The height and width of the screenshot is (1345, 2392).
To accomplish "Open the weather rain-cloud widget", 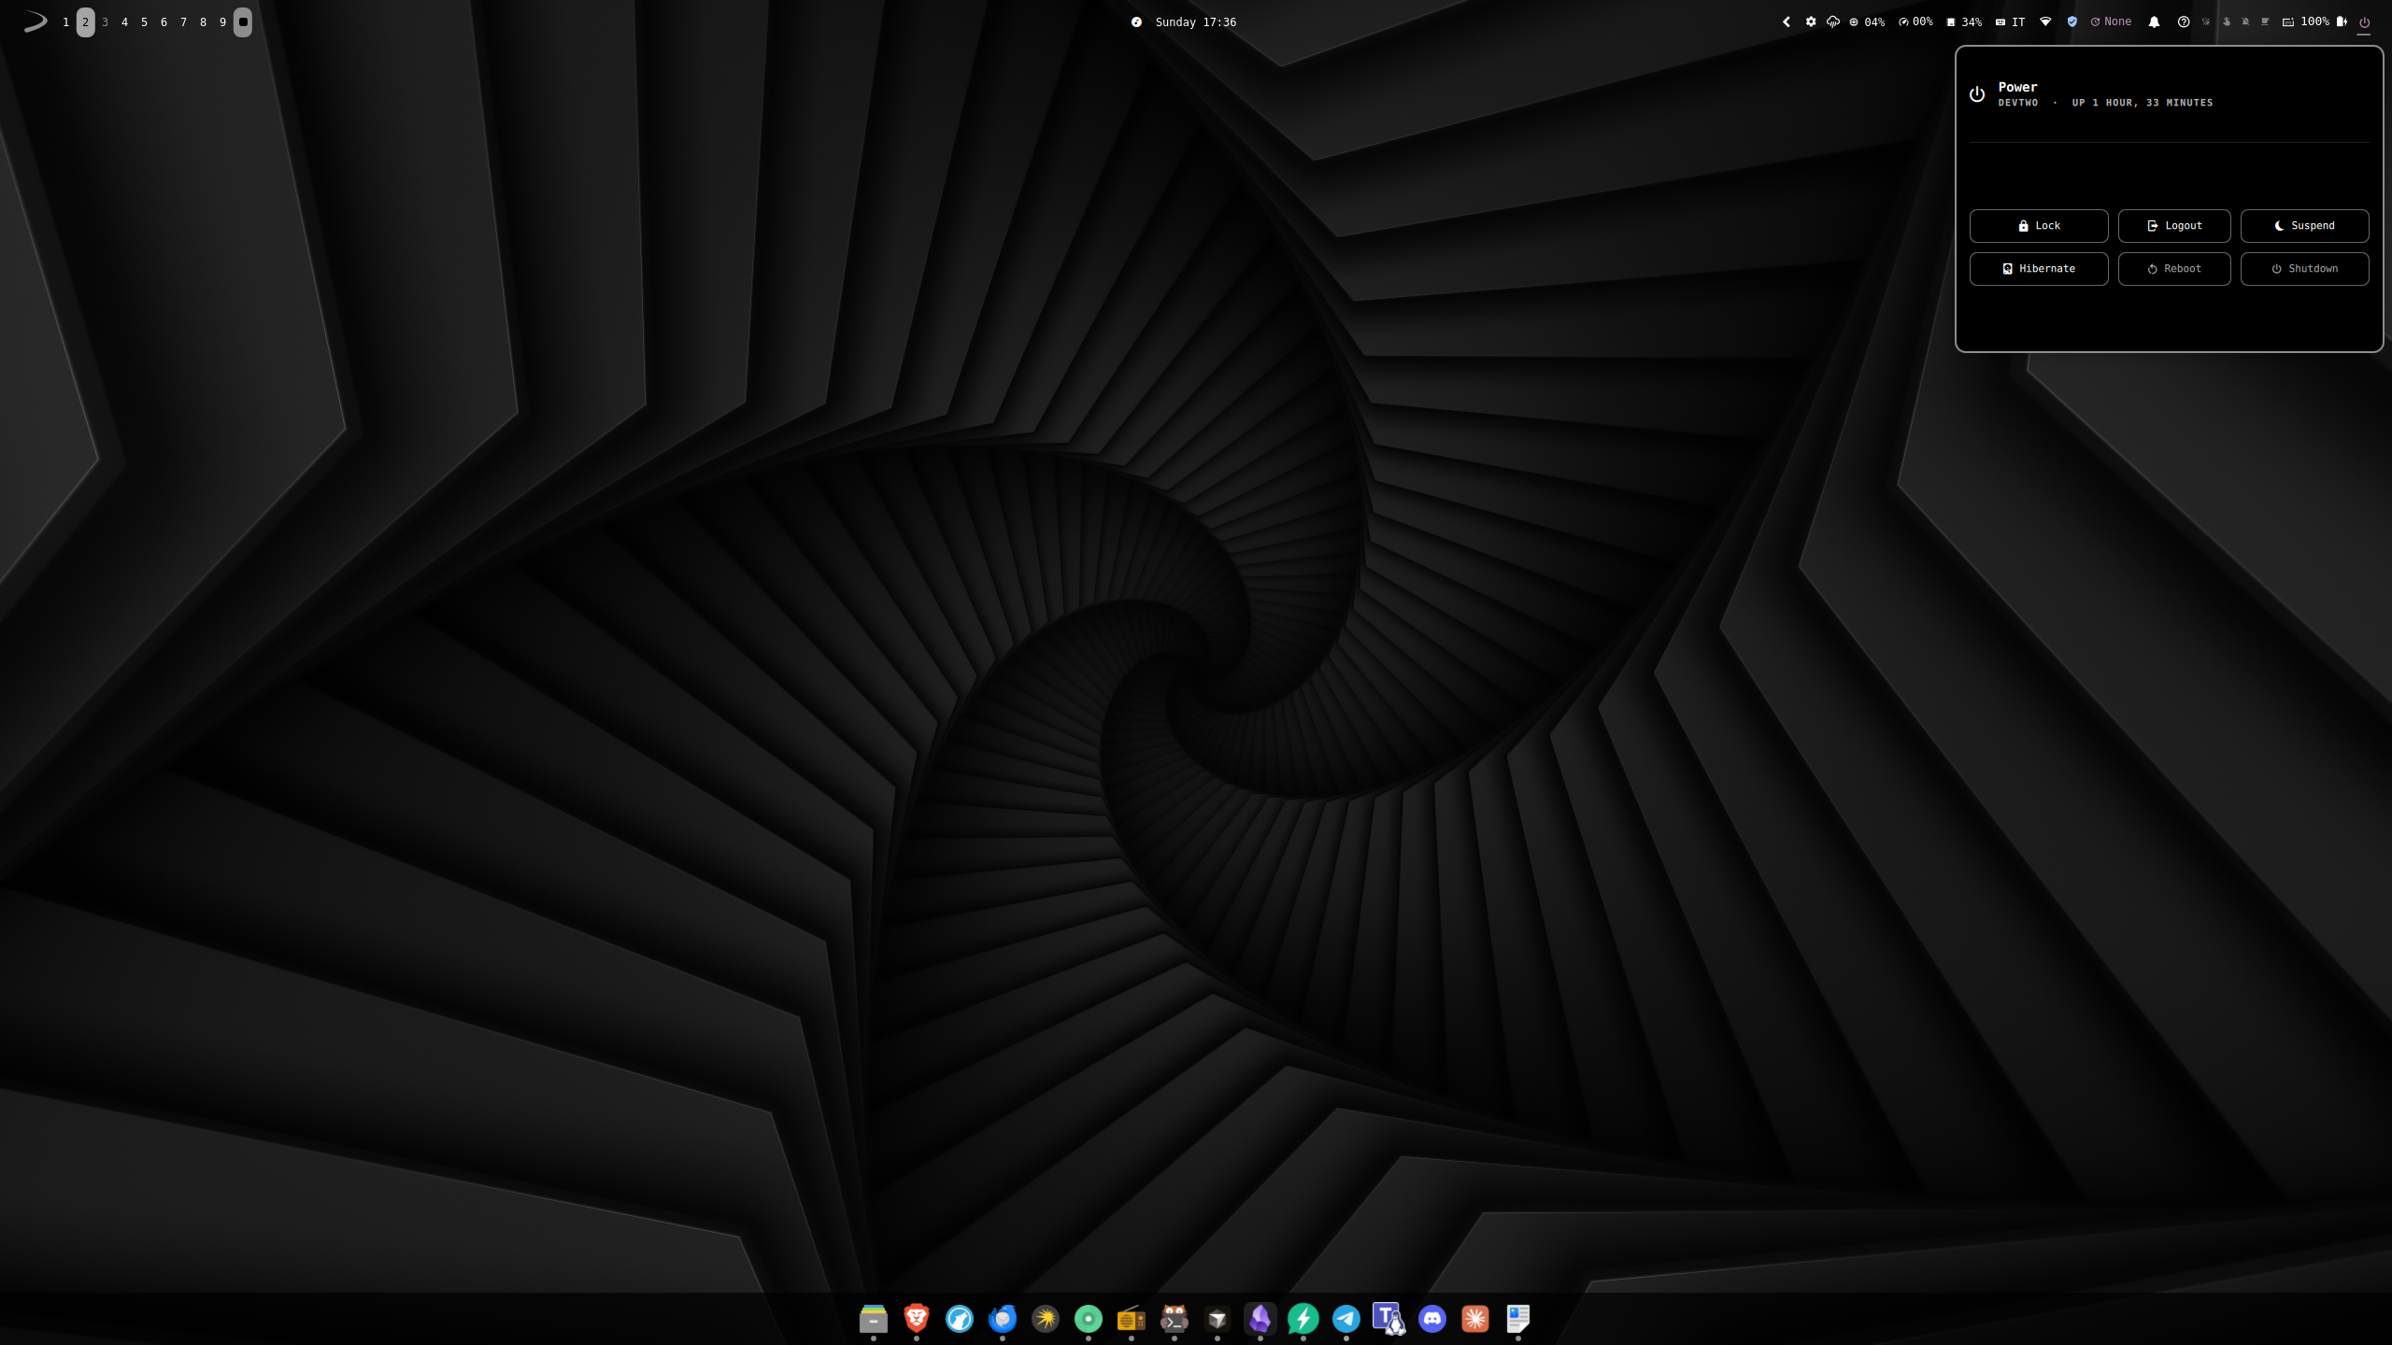I will pyautogui.click(x=1833, y=21).
